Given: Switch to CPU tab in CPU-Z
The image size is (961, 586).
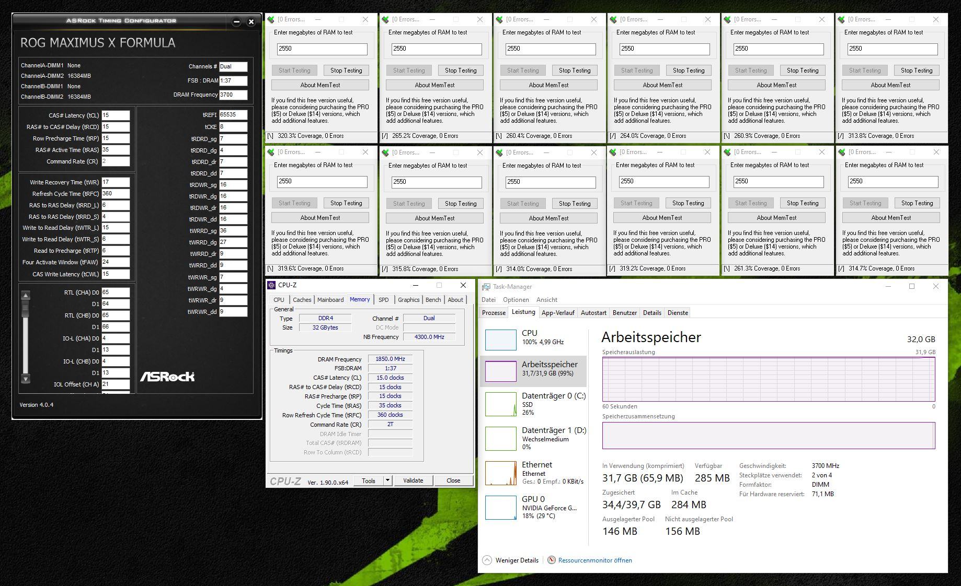Looking at the screenshot, I should coord(279,300).
